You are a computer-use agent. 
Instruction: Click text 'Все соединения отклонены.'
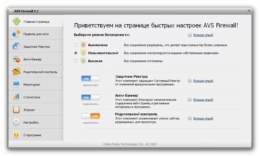click(x=143, y=61)
